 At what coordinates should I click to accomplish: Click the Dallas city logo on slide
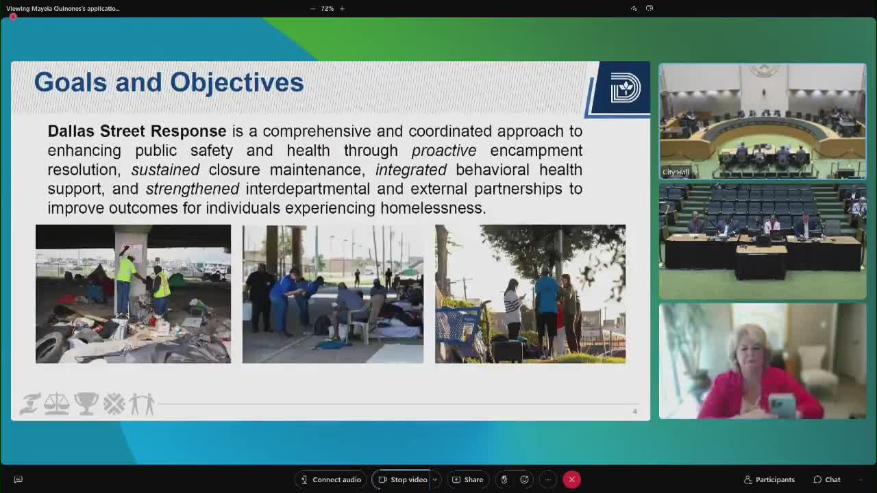point(625,88)
